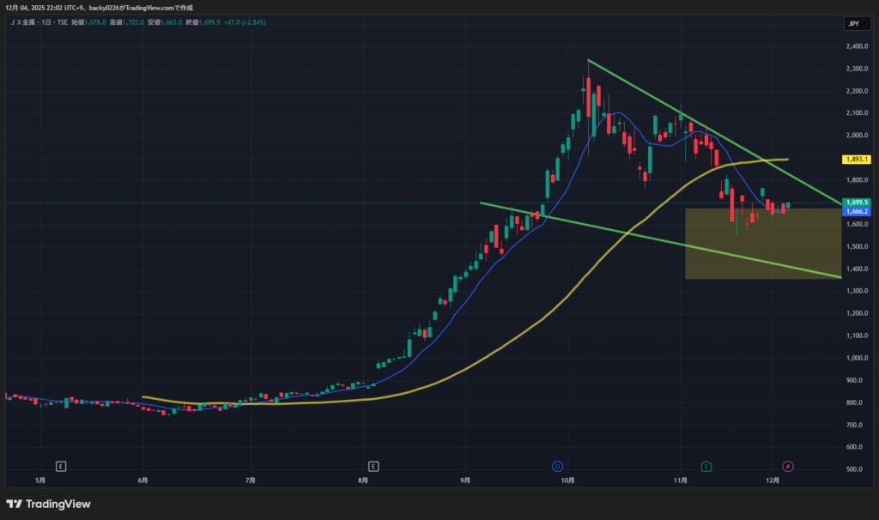Click the 10月 label on time axis

(x=567, y=481)
